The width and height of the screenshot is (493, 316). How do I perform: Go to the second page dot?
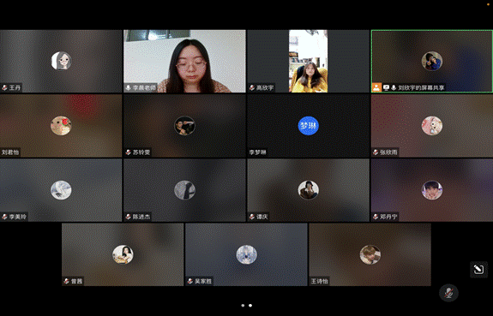[250, 306]
